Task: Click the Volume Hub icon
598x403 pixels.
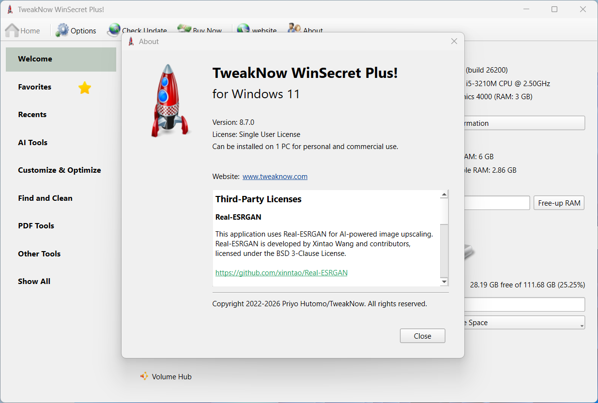Action: (144, 376)
